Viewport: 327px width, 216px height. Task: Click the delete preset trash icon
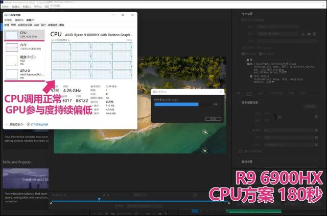314,34
